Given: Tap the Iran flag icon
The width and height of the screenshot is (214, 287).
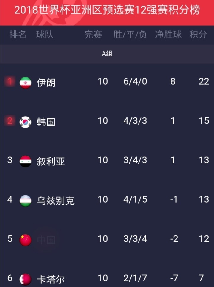Looking at the screenshot, I should tap(25, 83).
